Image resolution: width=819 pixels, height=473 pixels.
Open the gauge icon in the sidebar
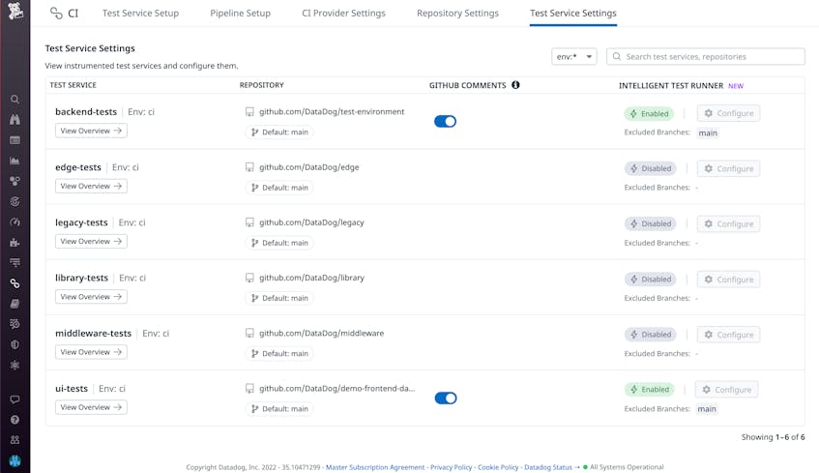point(15,222)
